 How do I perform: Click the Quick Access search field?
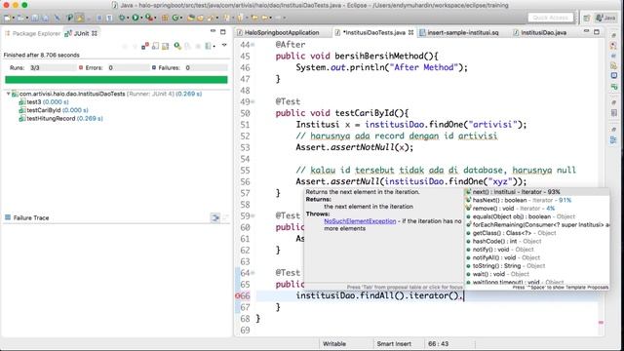pyautogui.click(x=551, y=18)
